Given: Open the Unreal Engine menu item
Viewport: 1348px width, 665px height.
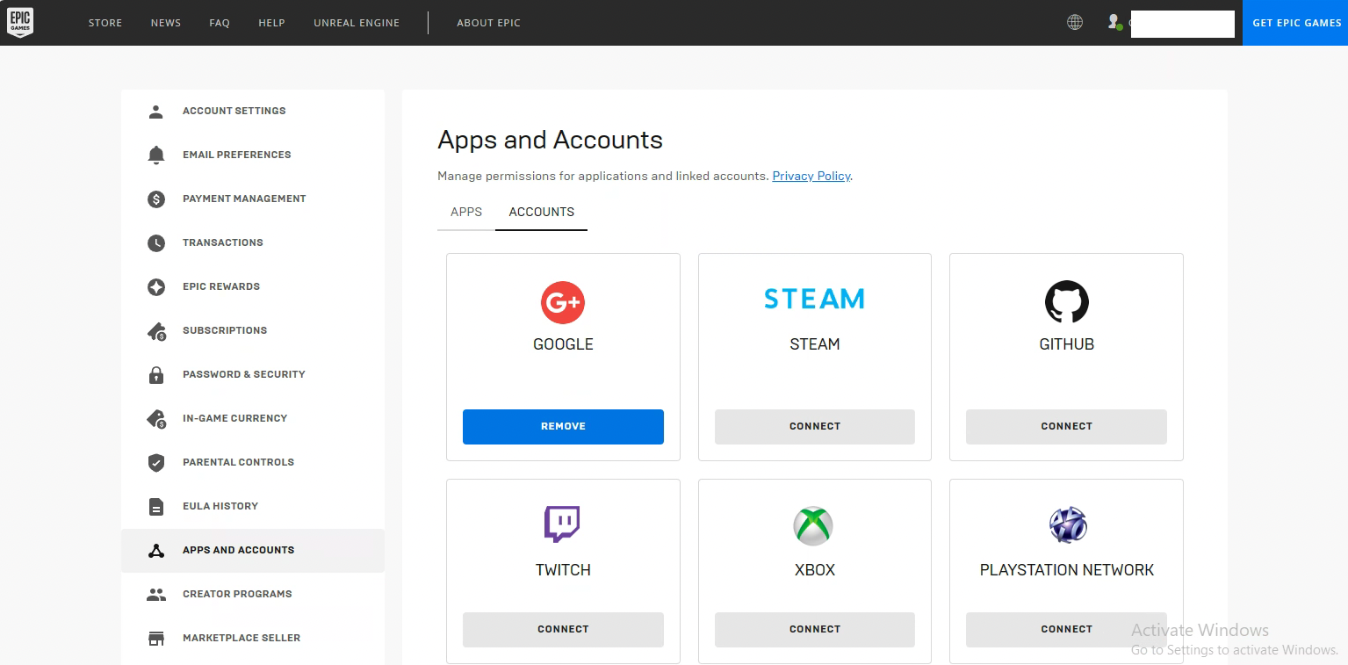Looking at the screenshot, I should pos(357,23).
